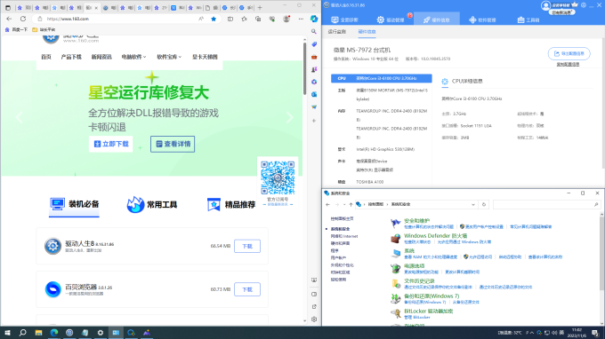605x339 pixels.
Task: Select the 内存 memory row
Action: coord(381,124)
